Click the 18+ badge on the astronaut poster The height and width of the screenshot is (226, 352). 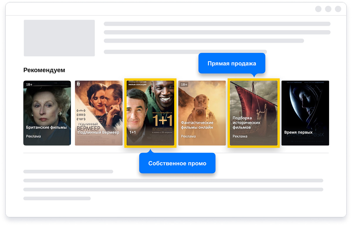(x=184, y=85)
